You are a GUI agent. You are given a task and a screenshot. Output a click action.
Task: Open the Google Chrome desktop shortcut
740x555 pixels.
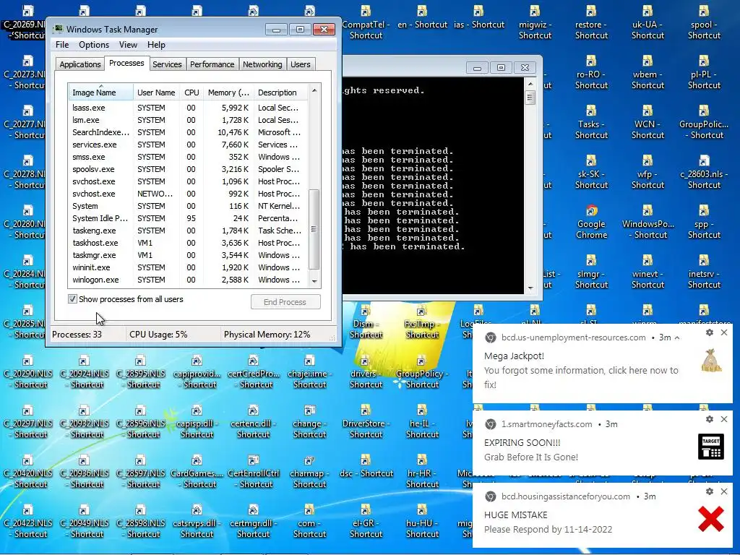point(591,222)
